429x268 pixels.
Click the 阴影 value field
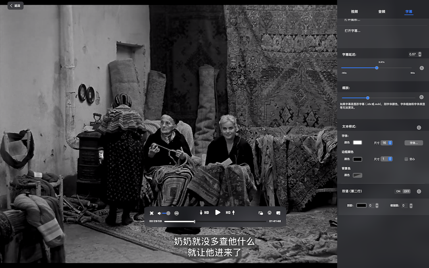click(371, 205)
